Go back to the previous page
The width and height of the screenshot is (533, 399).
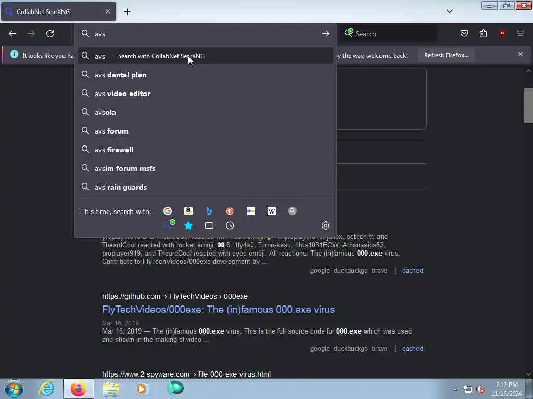click(12, 34)
